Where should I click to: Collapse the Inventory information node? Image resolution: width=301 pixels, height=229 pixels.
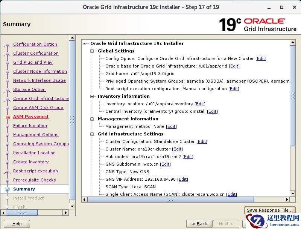pyautogui.click(x=92, y=96)
